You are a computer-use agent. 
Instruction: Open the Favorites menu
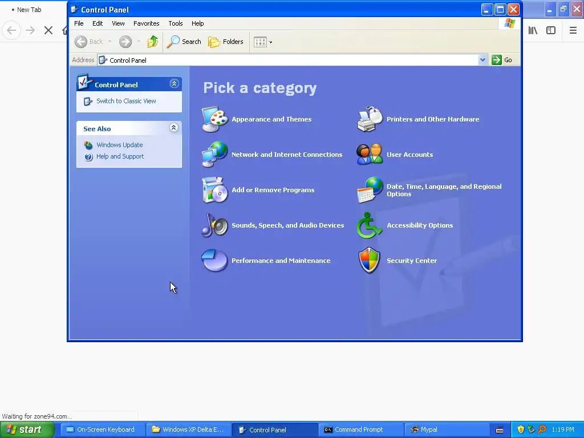pos(147,23)
